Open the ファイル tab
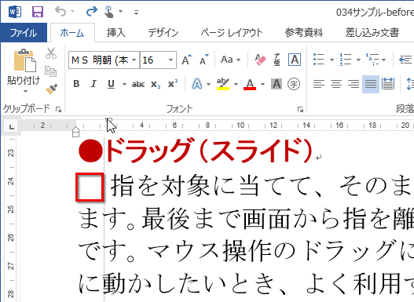414x302 pixels. click(24, 33)
